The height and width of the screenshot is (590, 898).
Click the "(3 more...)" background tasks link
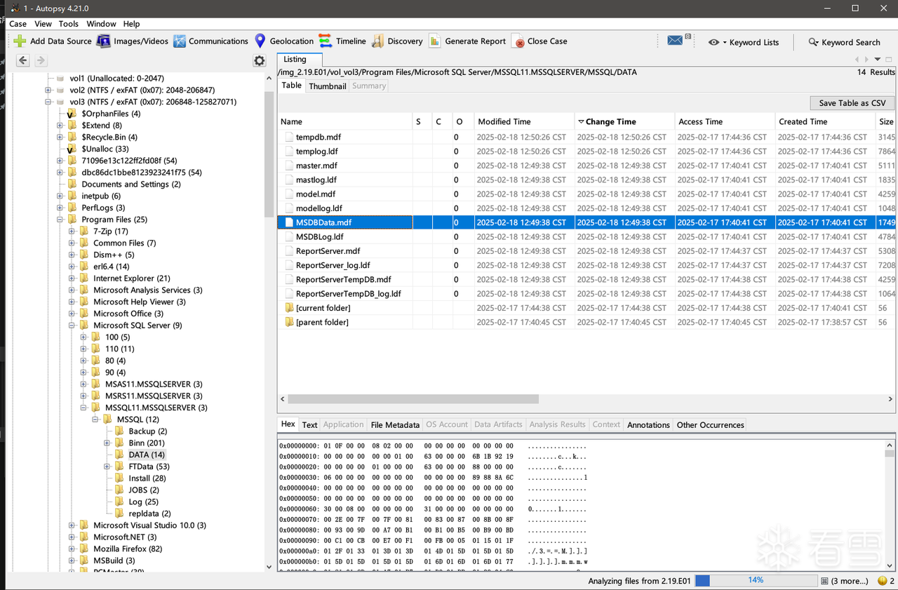coord(850,581)
